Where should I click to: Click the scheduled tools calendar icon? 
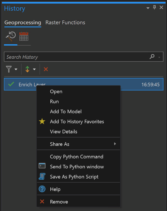point(24,36)
